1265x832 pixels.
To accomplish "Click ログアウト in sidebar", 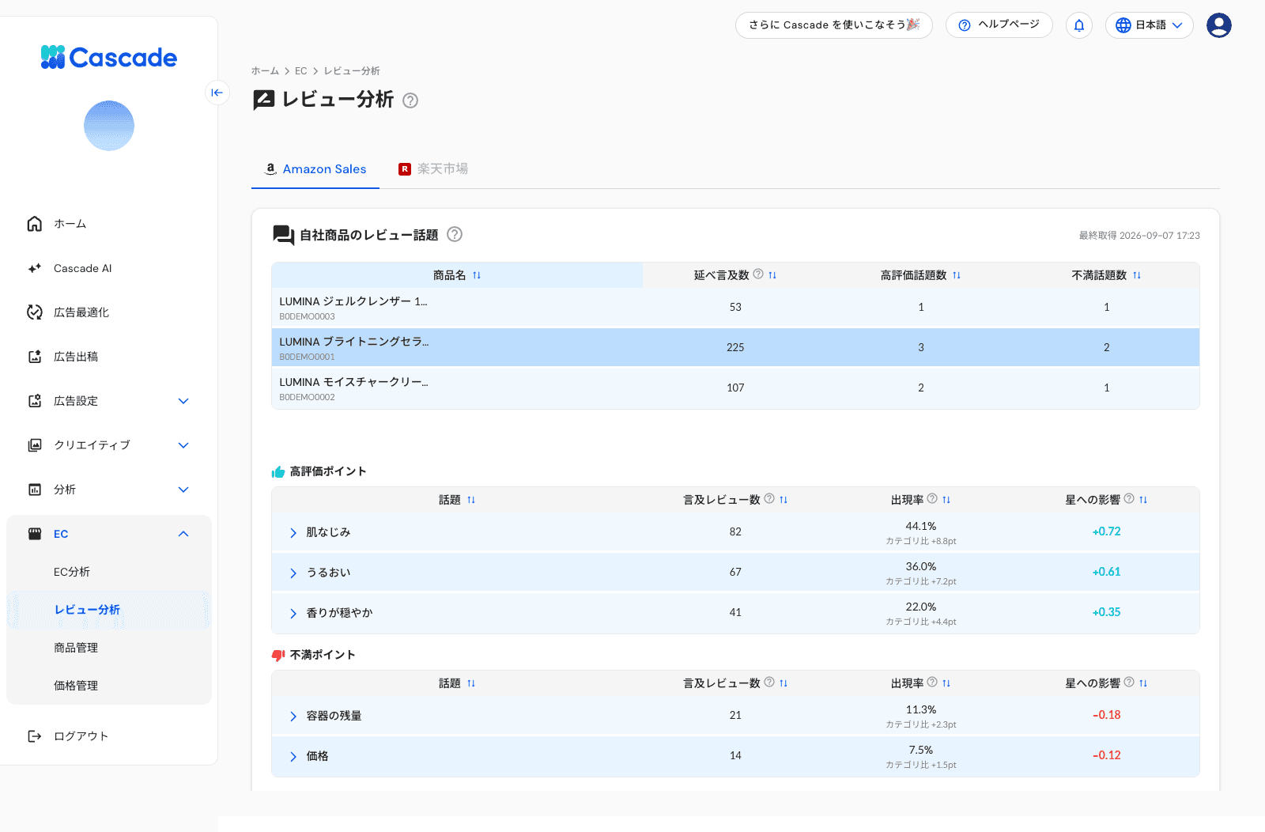I will coord(81,736).
